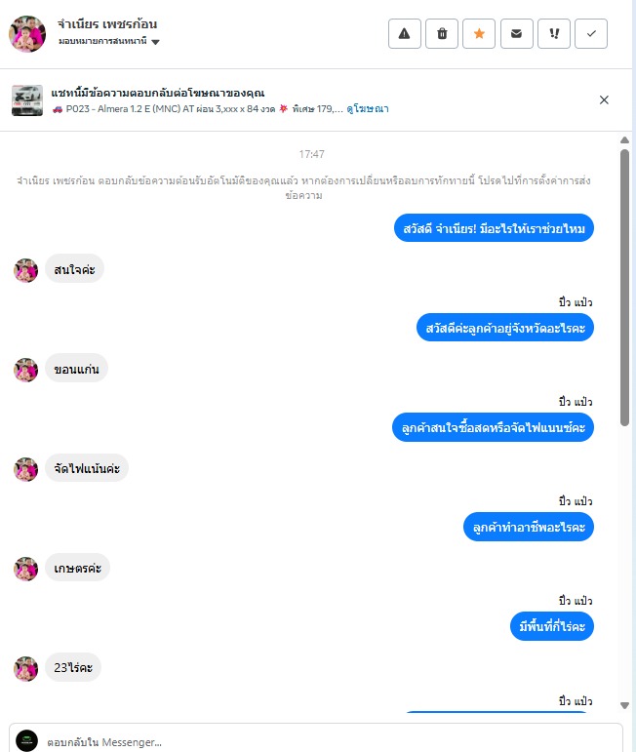Select the ขอนแก่น message bubble
Screen dimensions: 636x752
tap(76, 369)
